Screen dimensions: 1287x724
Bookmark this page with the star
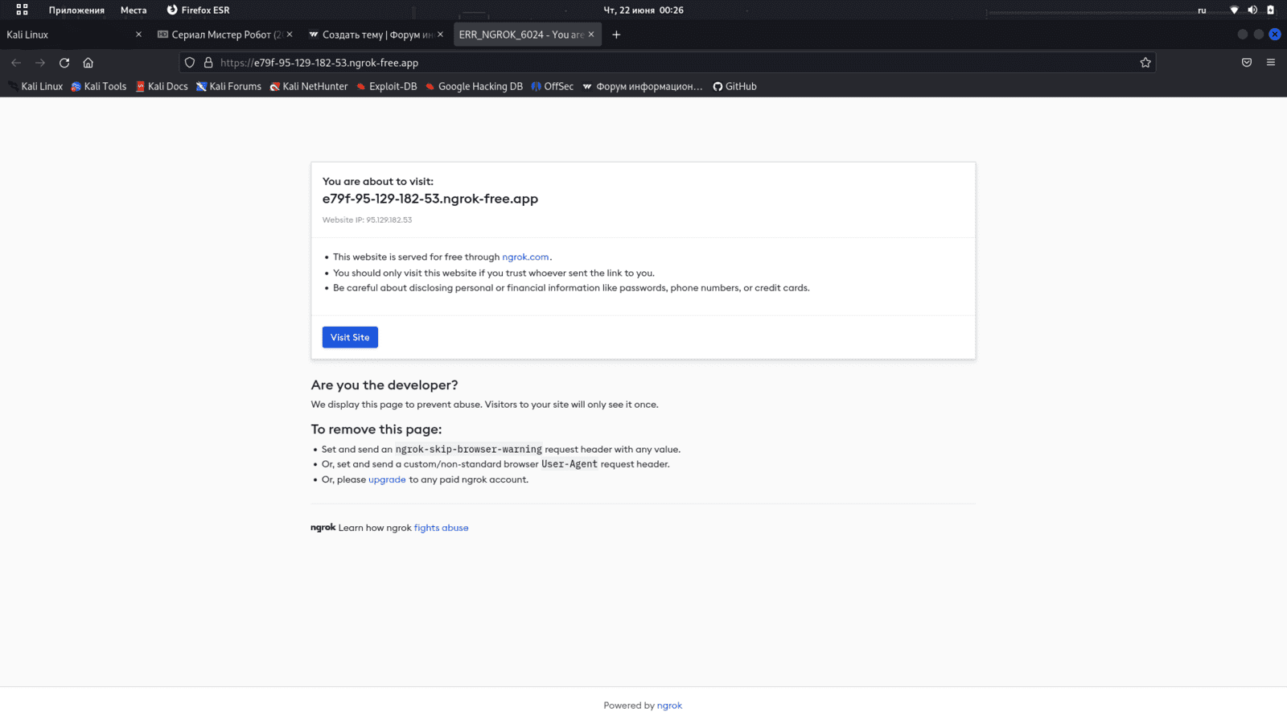point(1145,63)
